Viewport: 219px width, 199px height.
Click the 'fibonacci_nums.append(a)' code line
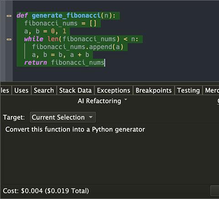click(78, 47)
